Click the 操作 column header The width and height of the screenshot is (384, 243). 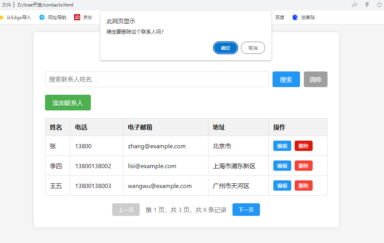pyautogui.click(x=279, y=127)
